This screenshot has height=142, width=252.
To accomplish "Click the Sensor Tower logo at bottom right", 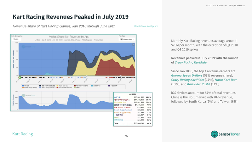I will pos(226,134).
